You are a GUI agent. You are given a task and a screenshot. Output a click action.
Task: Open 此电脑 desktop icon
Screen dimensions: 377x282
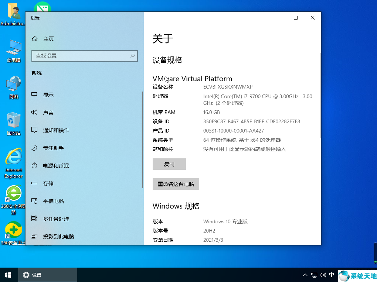[x=13, y=51]
